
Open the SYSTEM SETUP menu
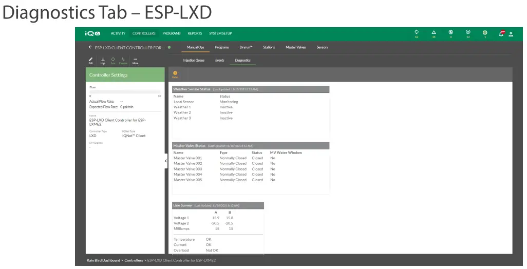coord(220,33)
